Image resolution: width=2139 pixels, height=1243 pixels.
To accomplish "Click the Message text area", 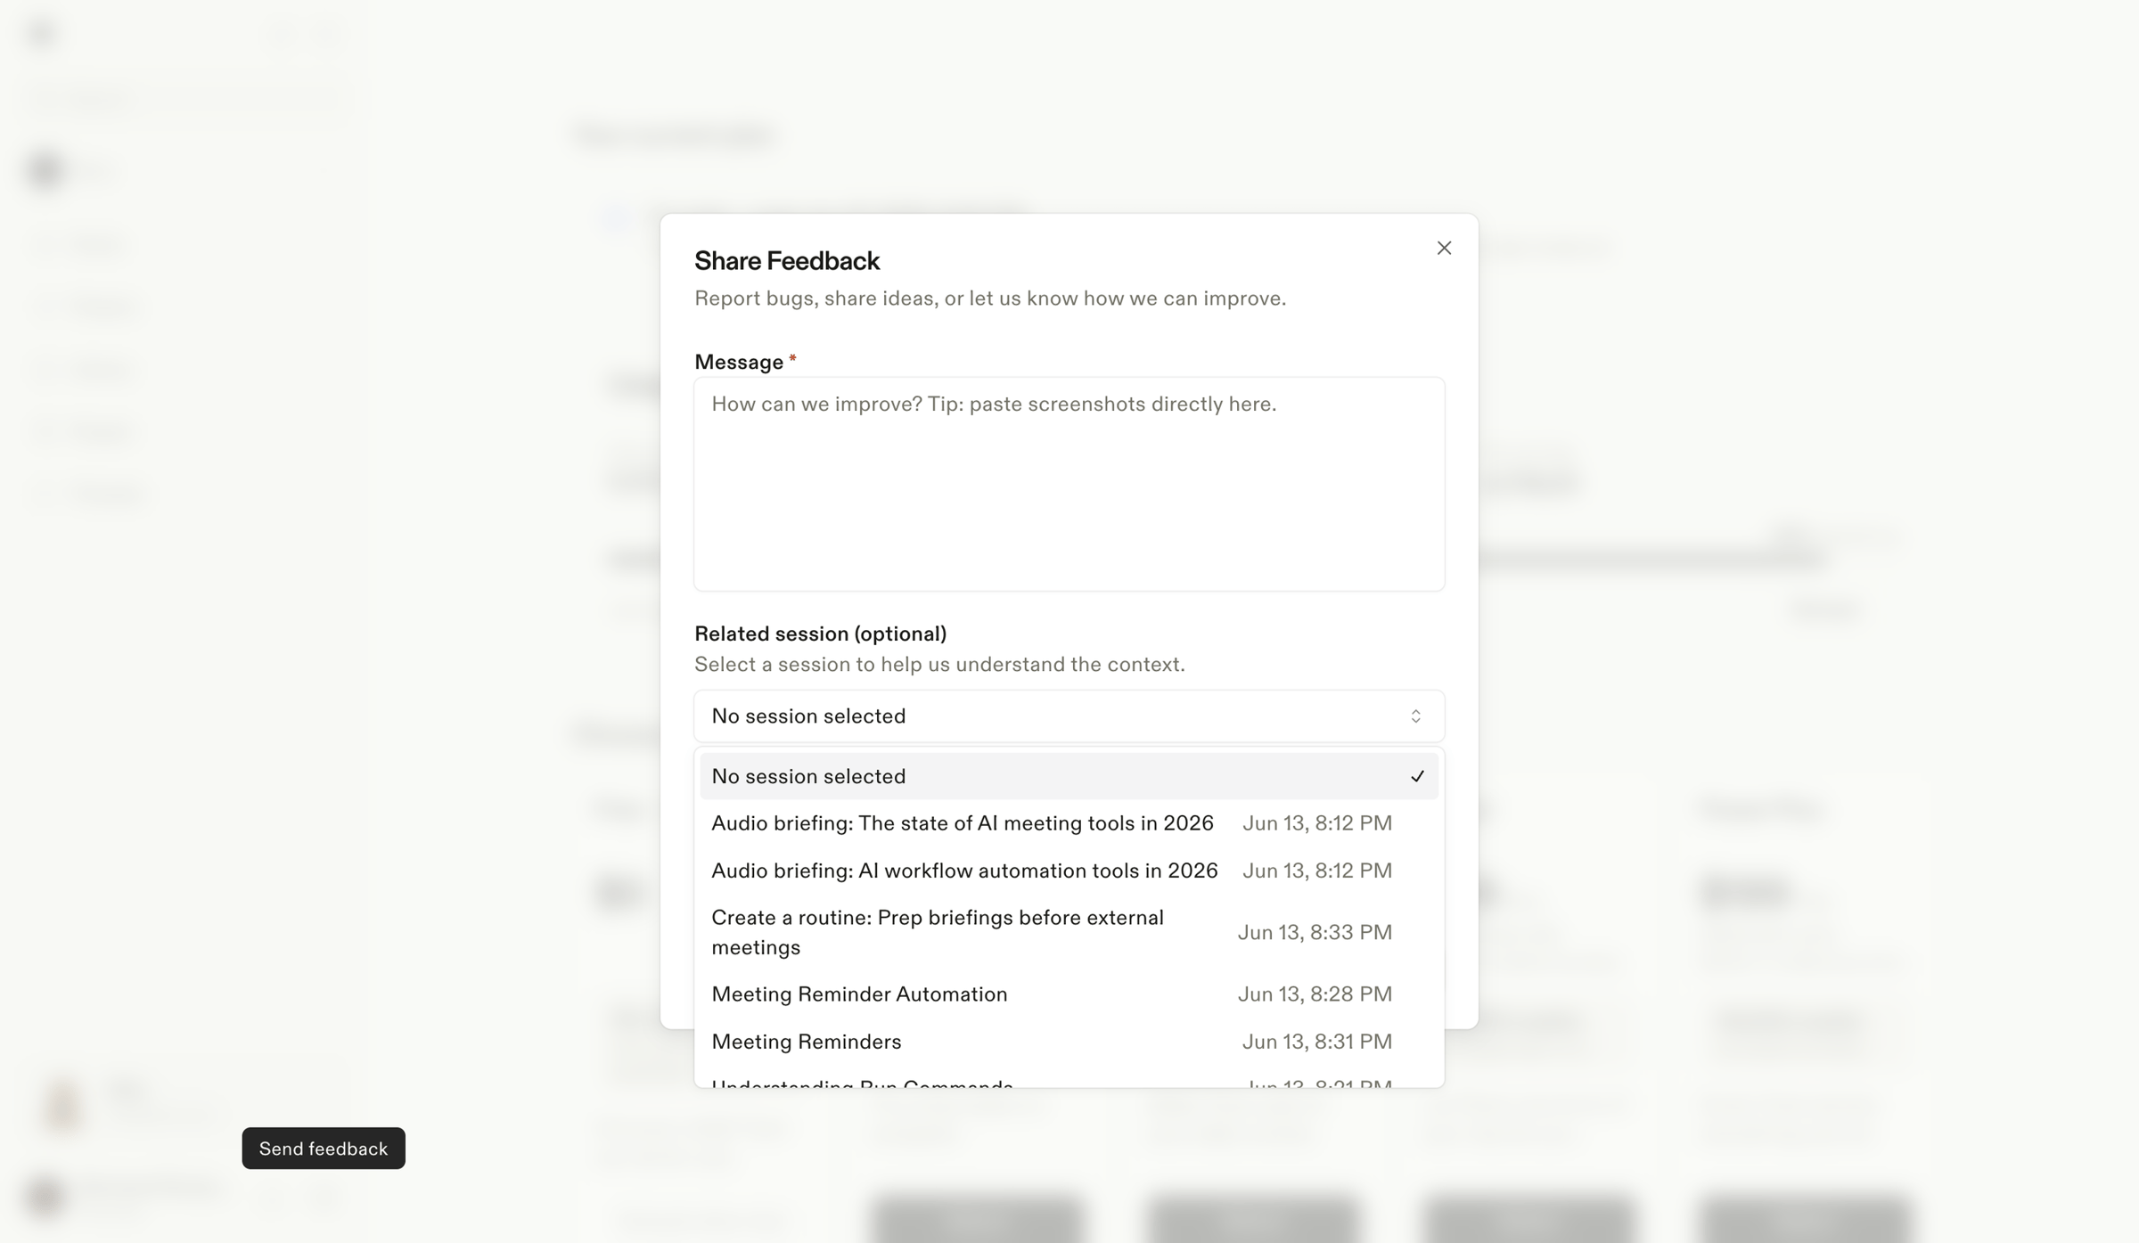I will click(1069, 484).
